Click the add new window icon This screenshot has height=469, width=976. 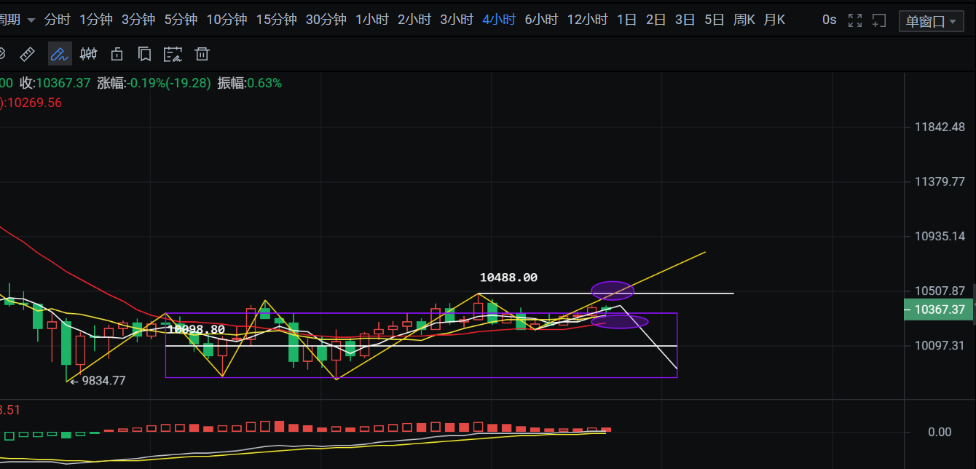point(880,20)
